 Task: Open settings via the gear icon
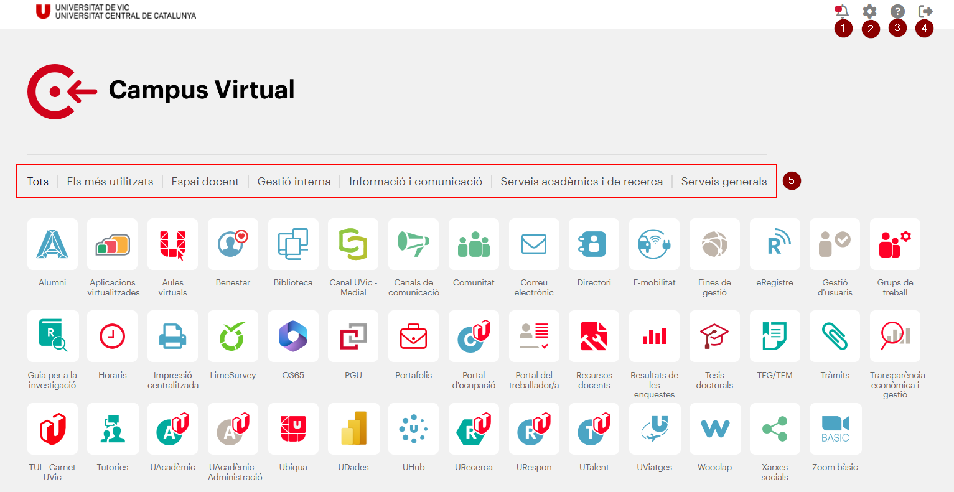(x=869, y=11)
